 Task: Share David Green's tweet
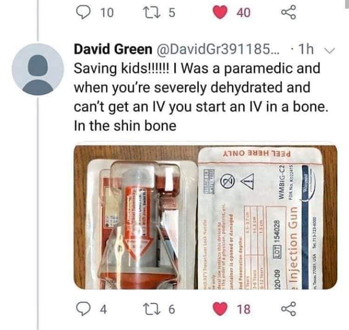click(x=289, y=309)
